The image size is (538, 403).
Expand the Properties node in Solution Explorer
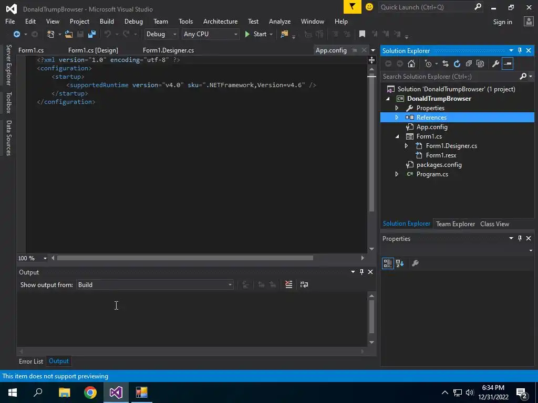click(397, 108)
